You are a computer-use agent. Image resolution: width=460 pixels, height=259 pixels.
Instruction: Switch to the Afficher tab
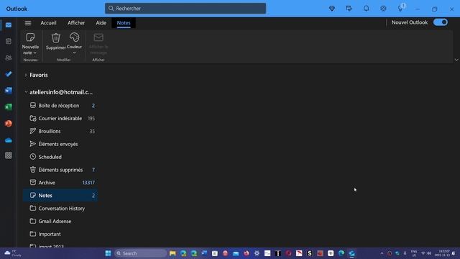coord(76,22)
